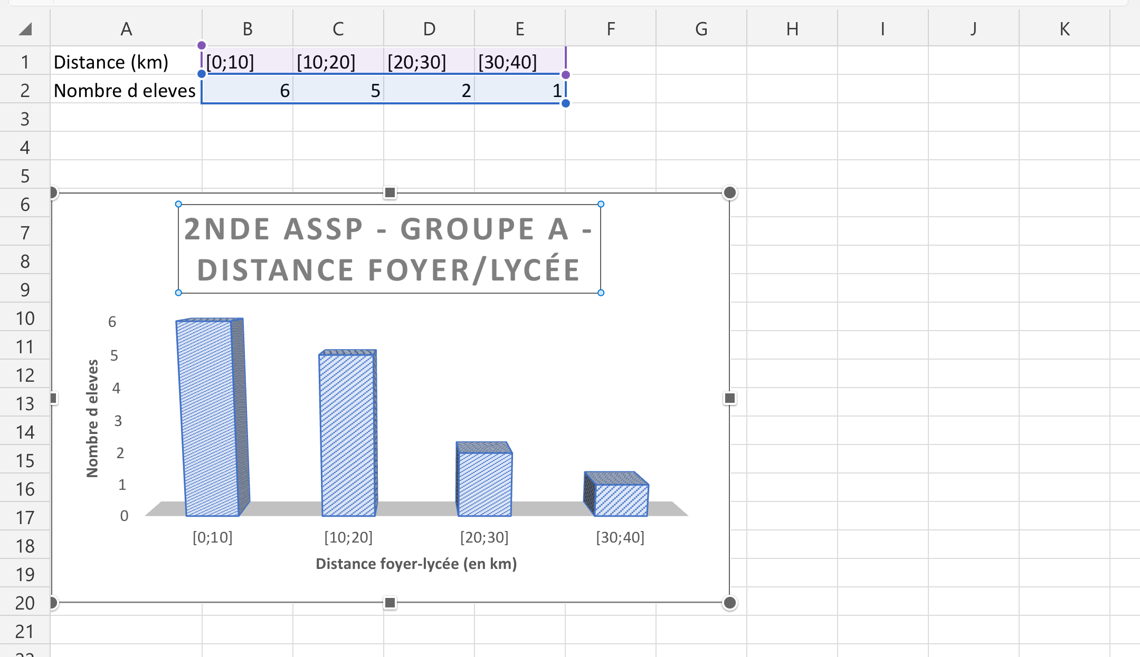This screenshot has width=1140, height=657.
Task: Click the axis title Distance foyer-lycée
Action: (x=417, y=564)
